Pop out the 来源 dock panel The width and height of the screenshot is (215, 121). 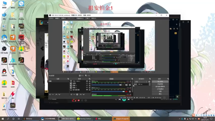89,79
